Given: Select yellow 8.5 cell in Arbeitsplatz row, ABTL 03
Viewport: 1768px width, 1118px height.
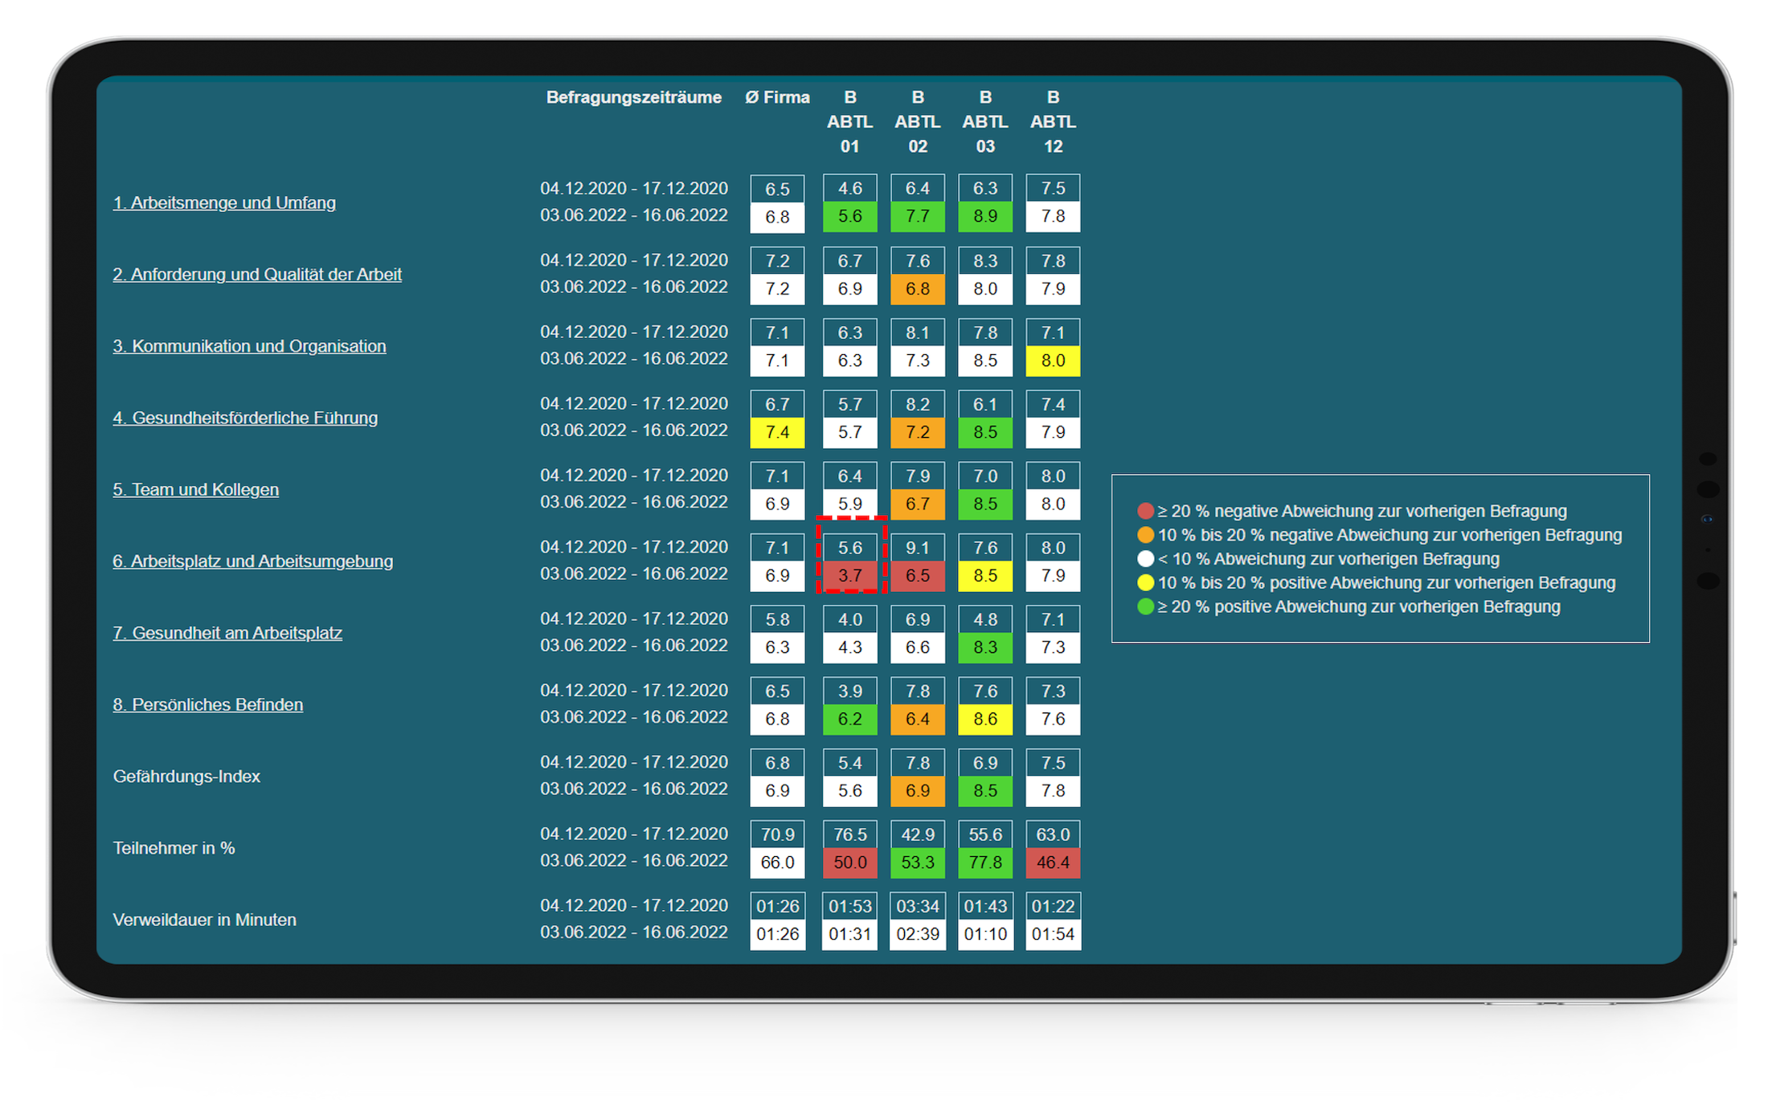Looking at the screenshot, I should click(x=985, y=576).
